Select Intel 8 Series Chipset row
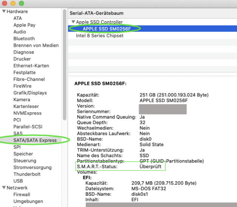 (100, 36)
